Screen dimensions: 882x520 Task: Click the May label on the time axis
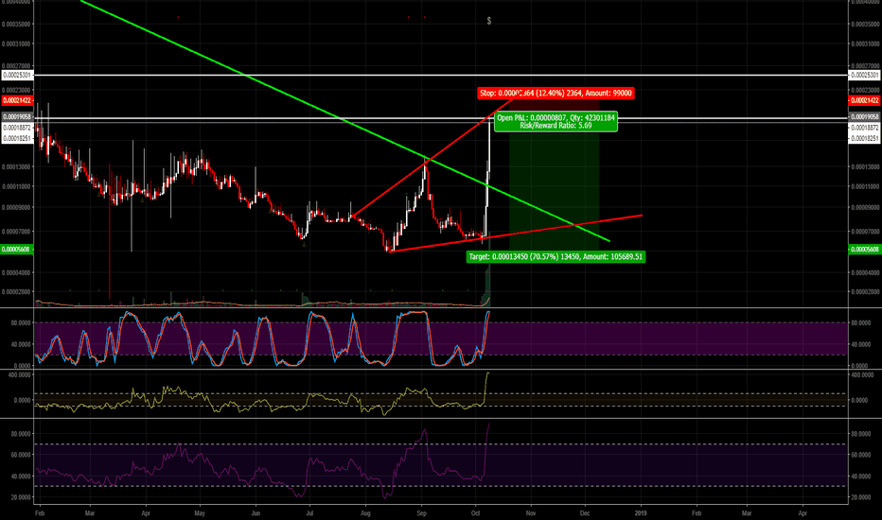click(200, 512)
